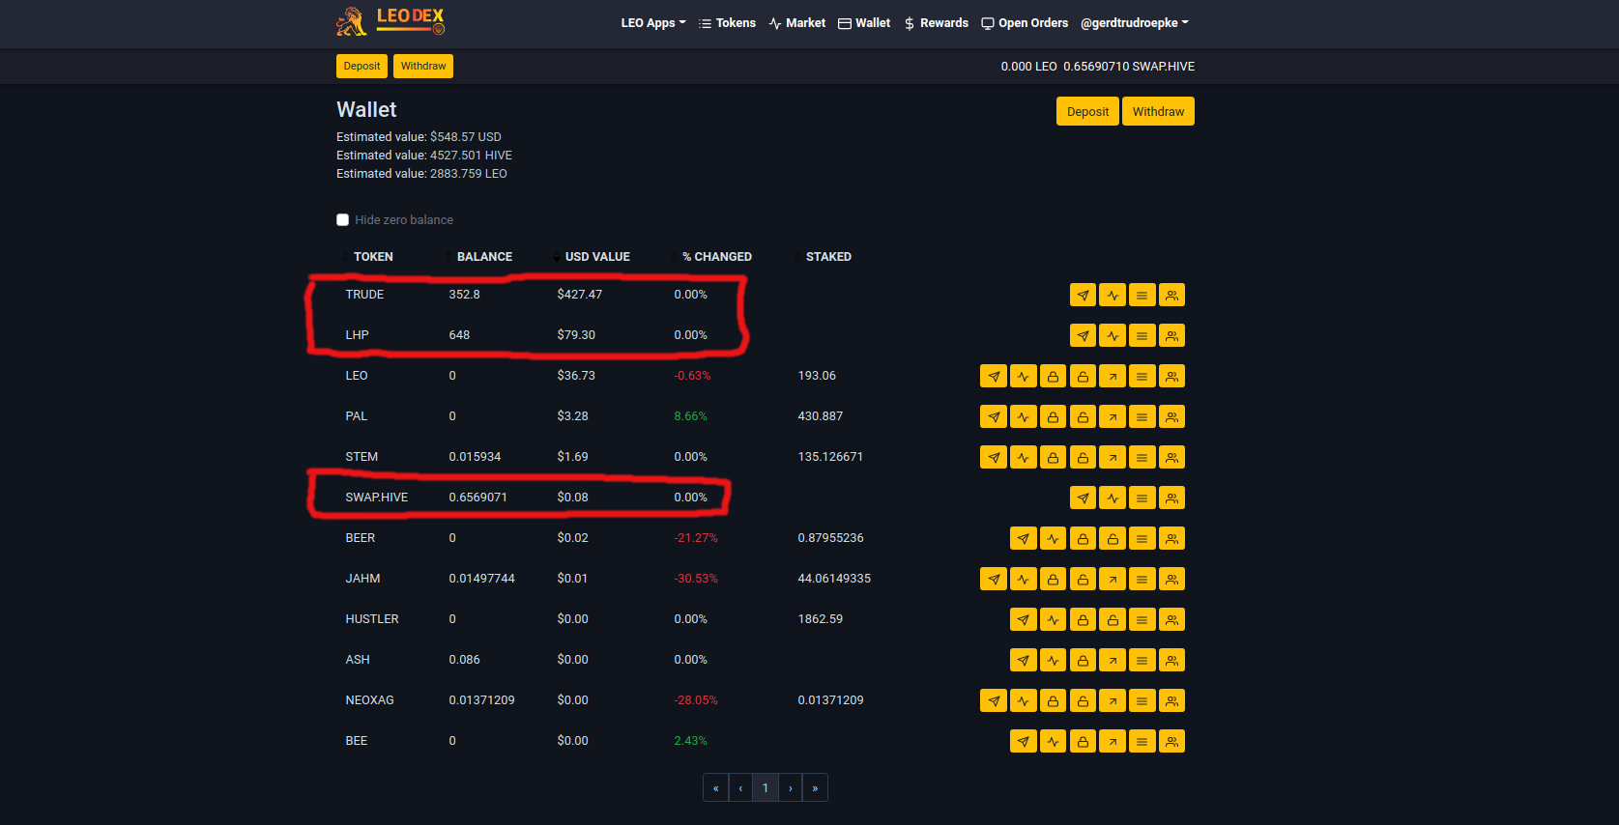Send LHP tokens with paper plane icon

coord(1083,335)
